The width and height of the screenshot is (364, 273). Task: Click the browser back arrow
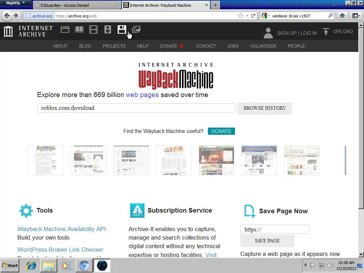[7, 16]
